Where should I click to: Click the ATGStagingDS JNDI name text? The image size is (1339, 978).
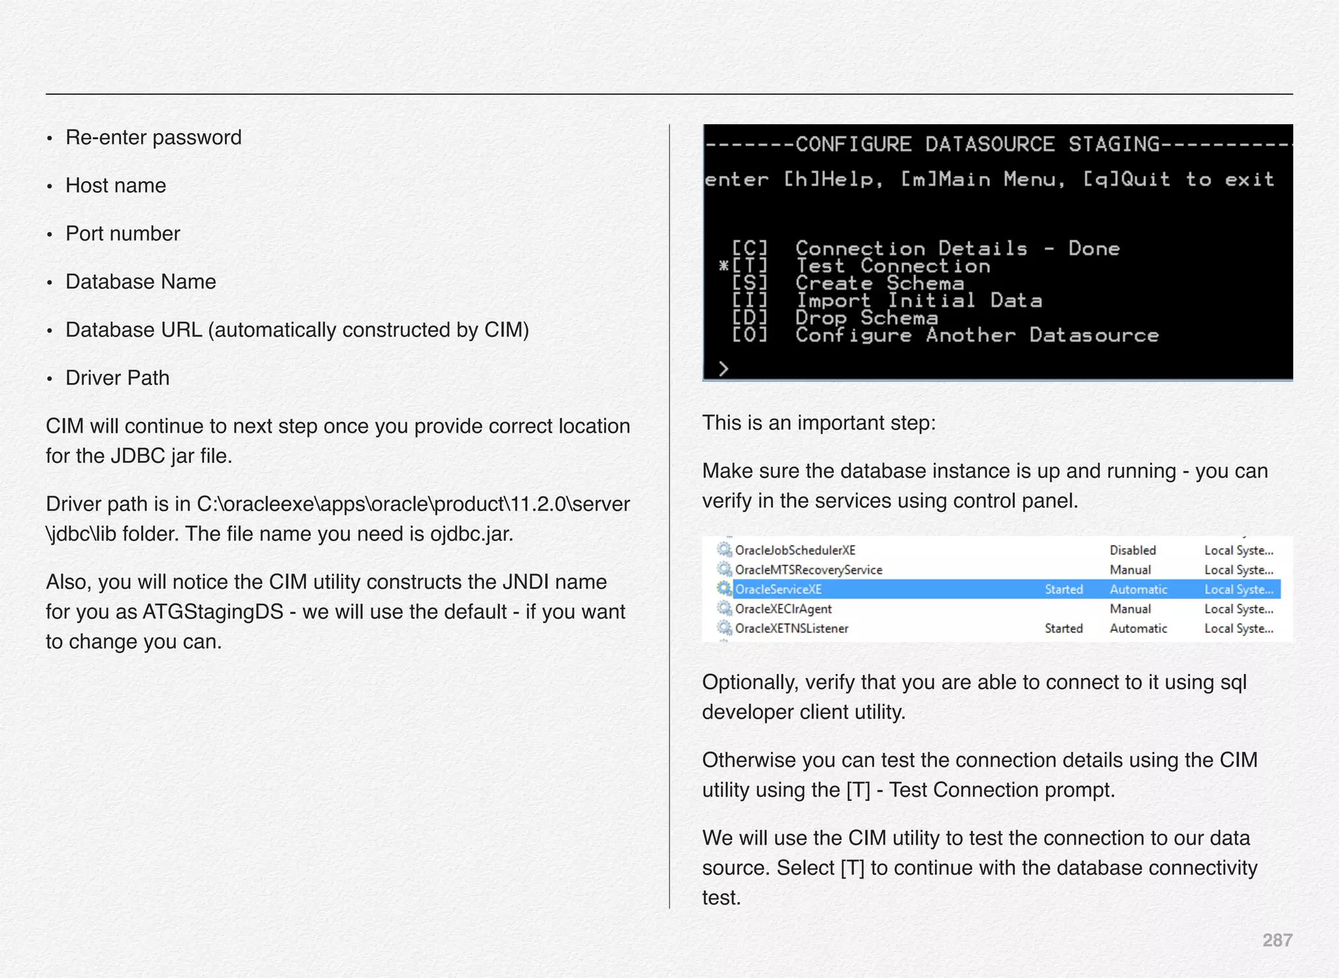click(212, 612)
